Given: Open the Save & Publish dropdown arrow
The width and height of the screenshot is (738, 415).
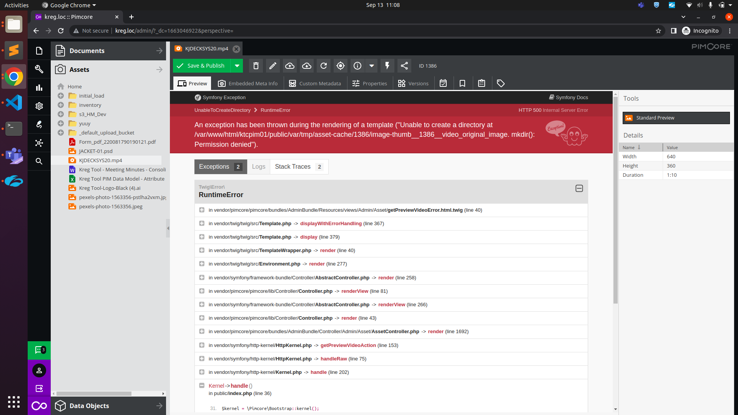Looking at the screenshot, I should click(237, 66).
